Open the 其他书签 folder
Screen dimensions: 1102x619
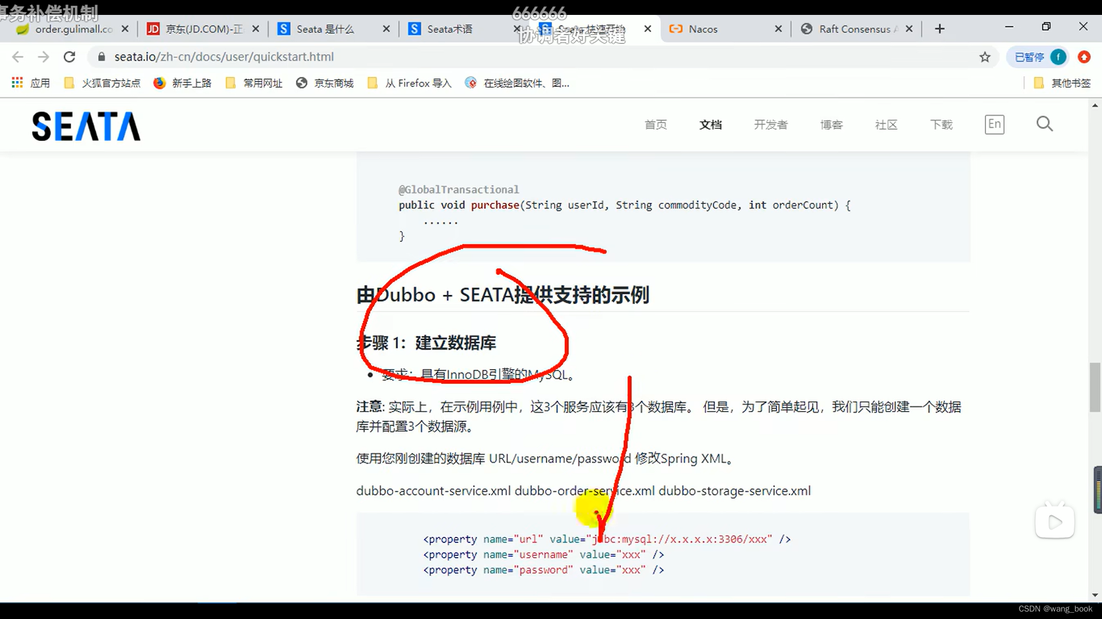(x=1062, y=83)
